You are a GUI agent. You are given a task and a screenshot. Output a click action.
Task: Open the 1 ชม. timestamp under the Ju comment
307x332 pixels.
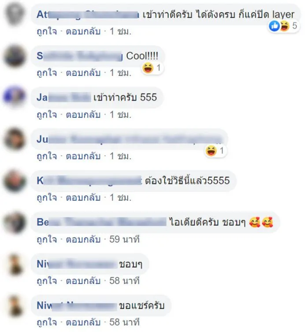click(120, 156)
